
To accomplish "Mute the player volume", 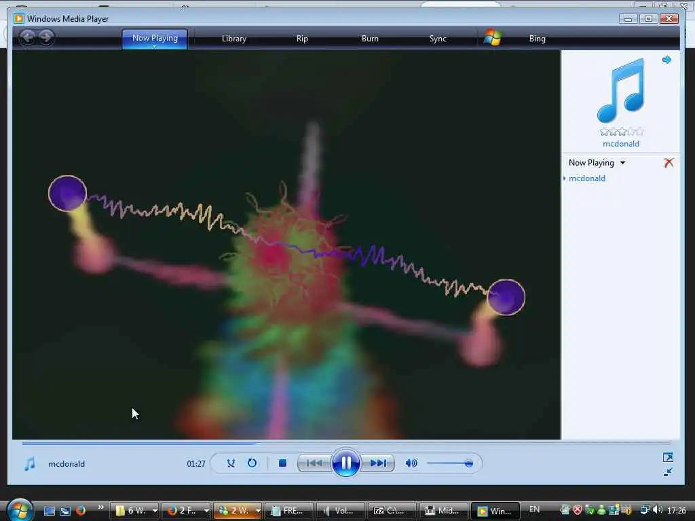I will click(x=411, y=463).
